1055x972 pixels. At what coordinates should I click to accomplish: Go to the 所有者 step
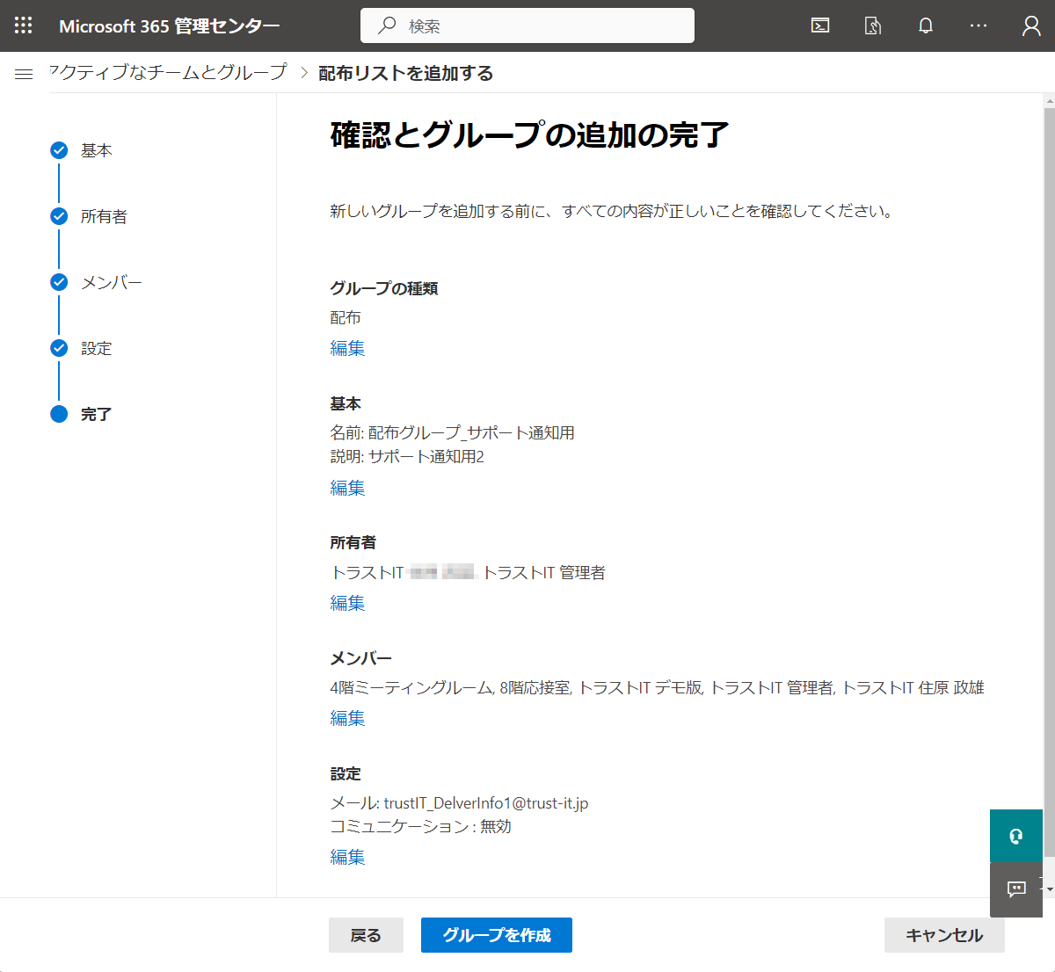(x=104, y=216)
